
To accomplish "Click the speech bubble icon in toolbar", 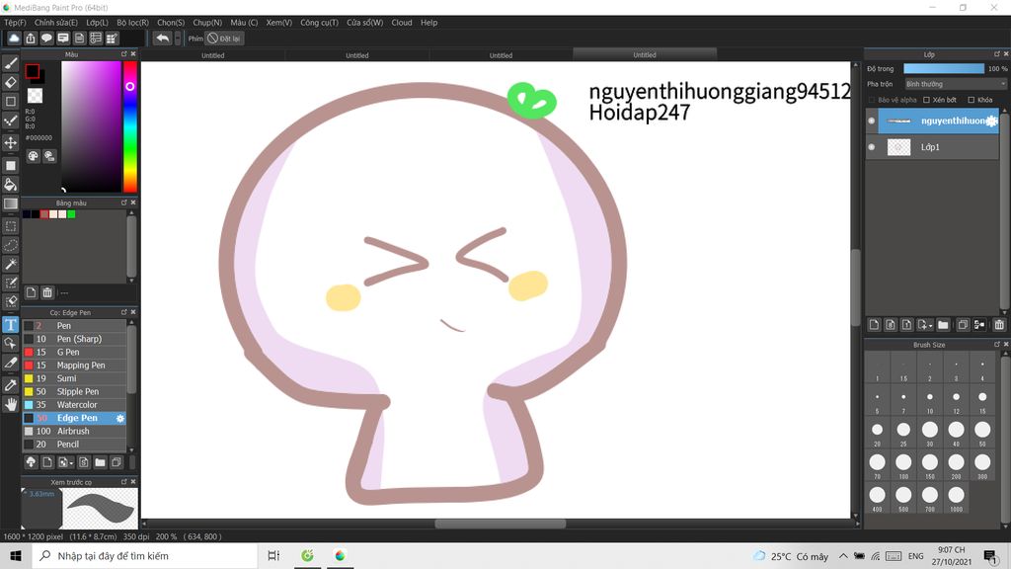I will tap(46, 39).
